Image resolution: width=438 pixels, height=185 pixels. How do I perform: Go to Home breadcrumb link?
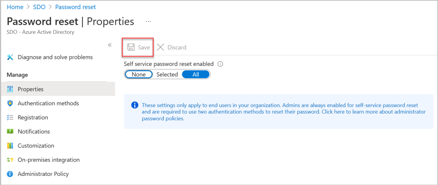[15, 7]
